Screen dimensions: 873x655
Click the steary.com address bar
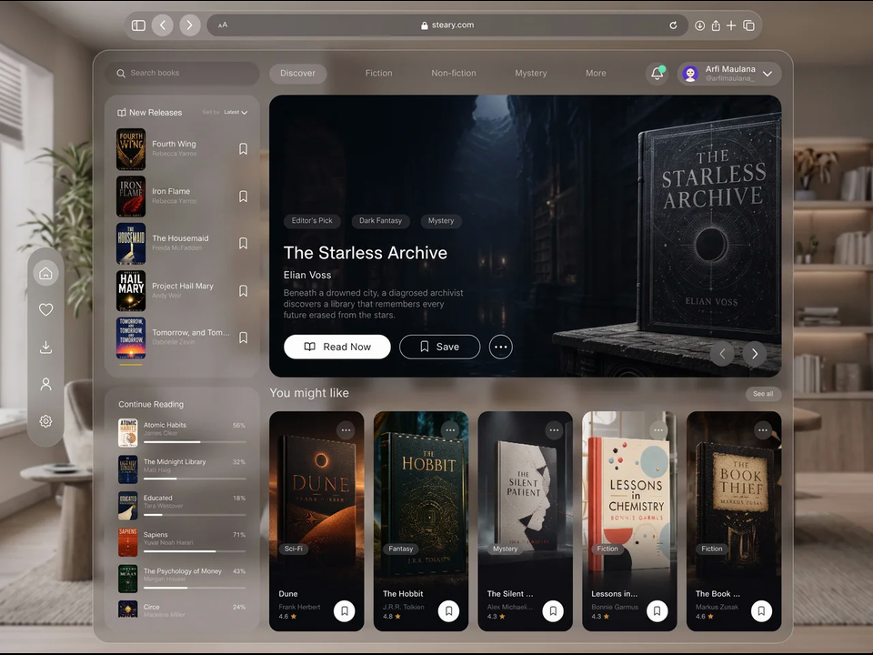(447, 25)
